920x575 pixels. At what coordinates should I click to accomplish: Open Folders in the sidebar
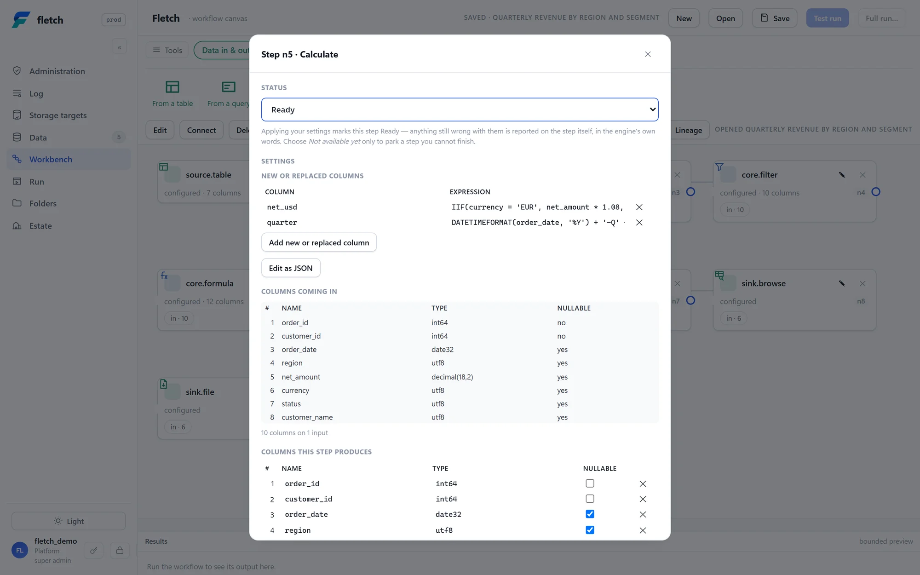[x=69, y=203]
